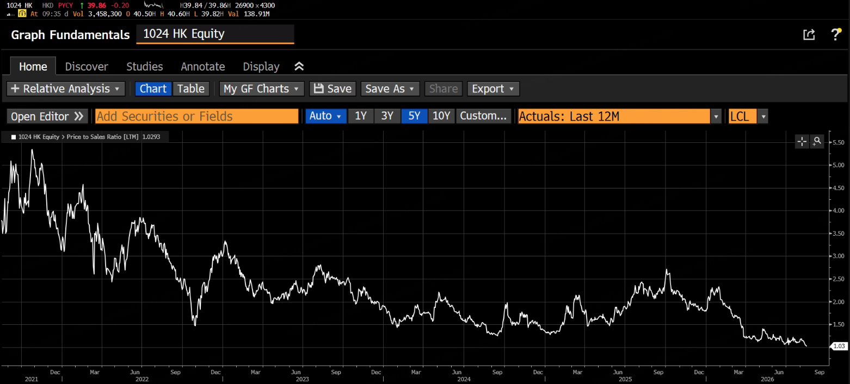
Task: Click the 2023 year label on x-axis
Action: click(x=304, y=379)
